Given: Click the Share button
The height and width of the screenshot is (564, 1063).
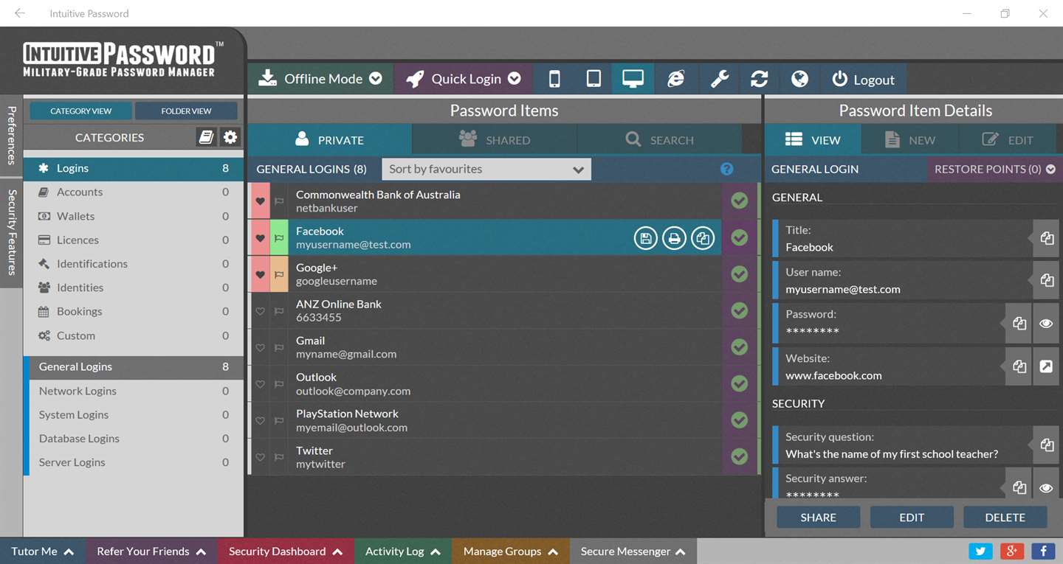Looking at the screenshot, I should click(x=818, y=517).
